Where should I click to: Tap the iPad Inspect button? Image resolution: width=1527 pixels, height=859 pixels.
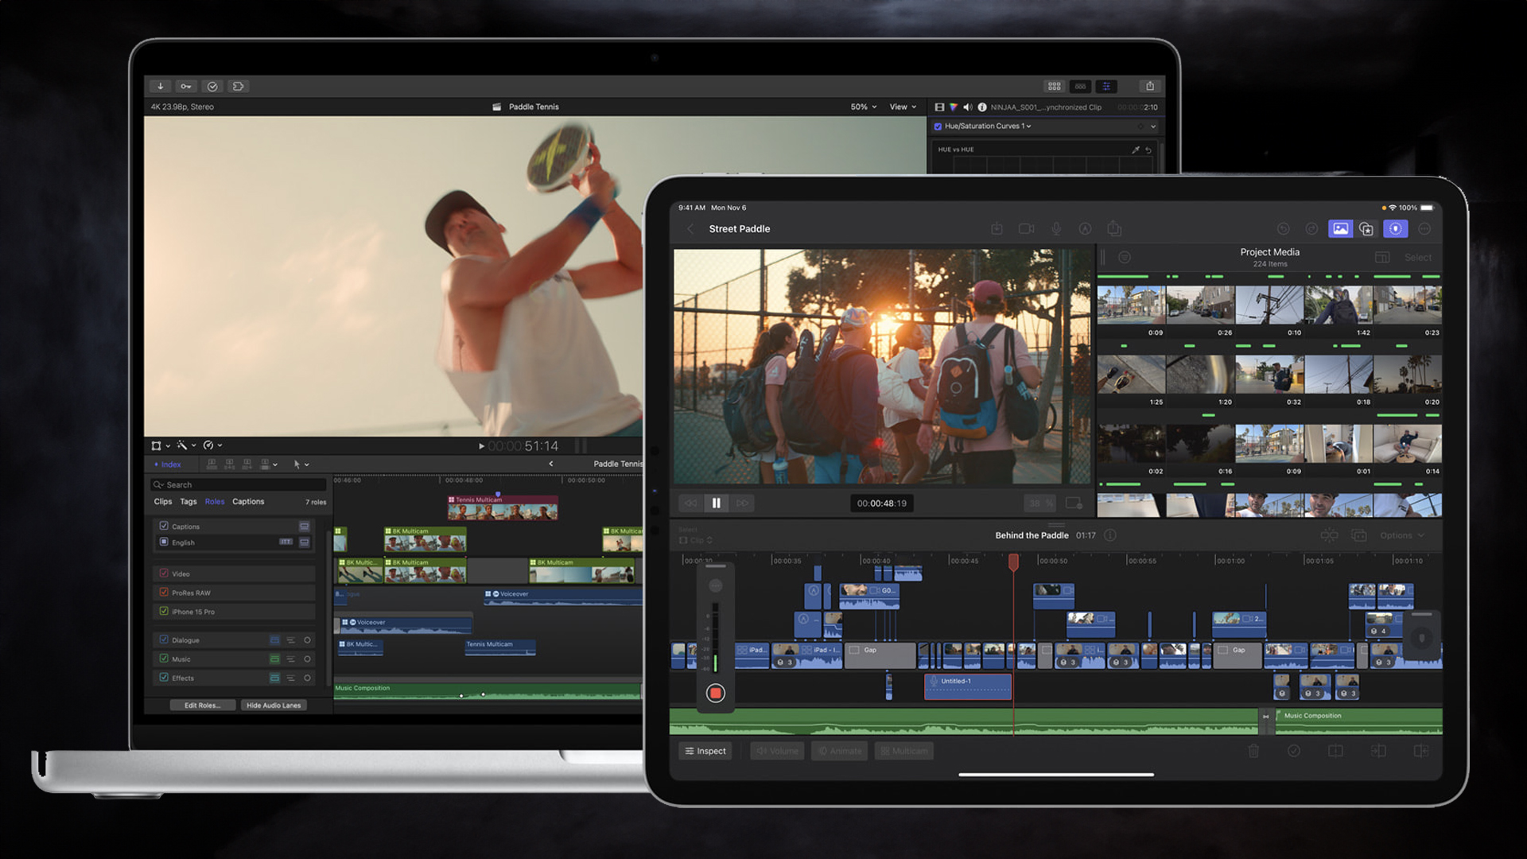(705, 751)
